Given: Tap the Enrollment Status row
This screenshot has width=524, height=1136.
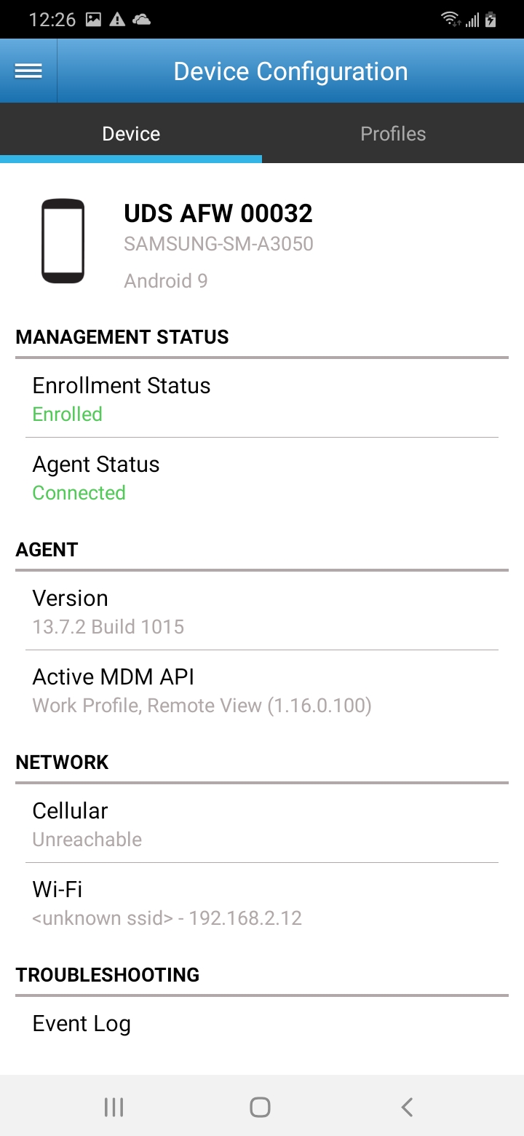Looking at the screenshot, I should point(262,399).
